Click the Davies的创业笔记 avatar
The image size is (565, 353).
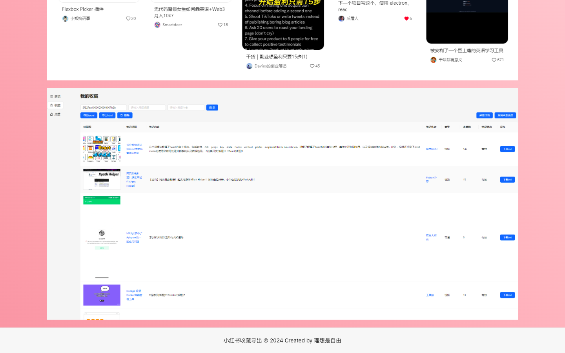point(249,66)
